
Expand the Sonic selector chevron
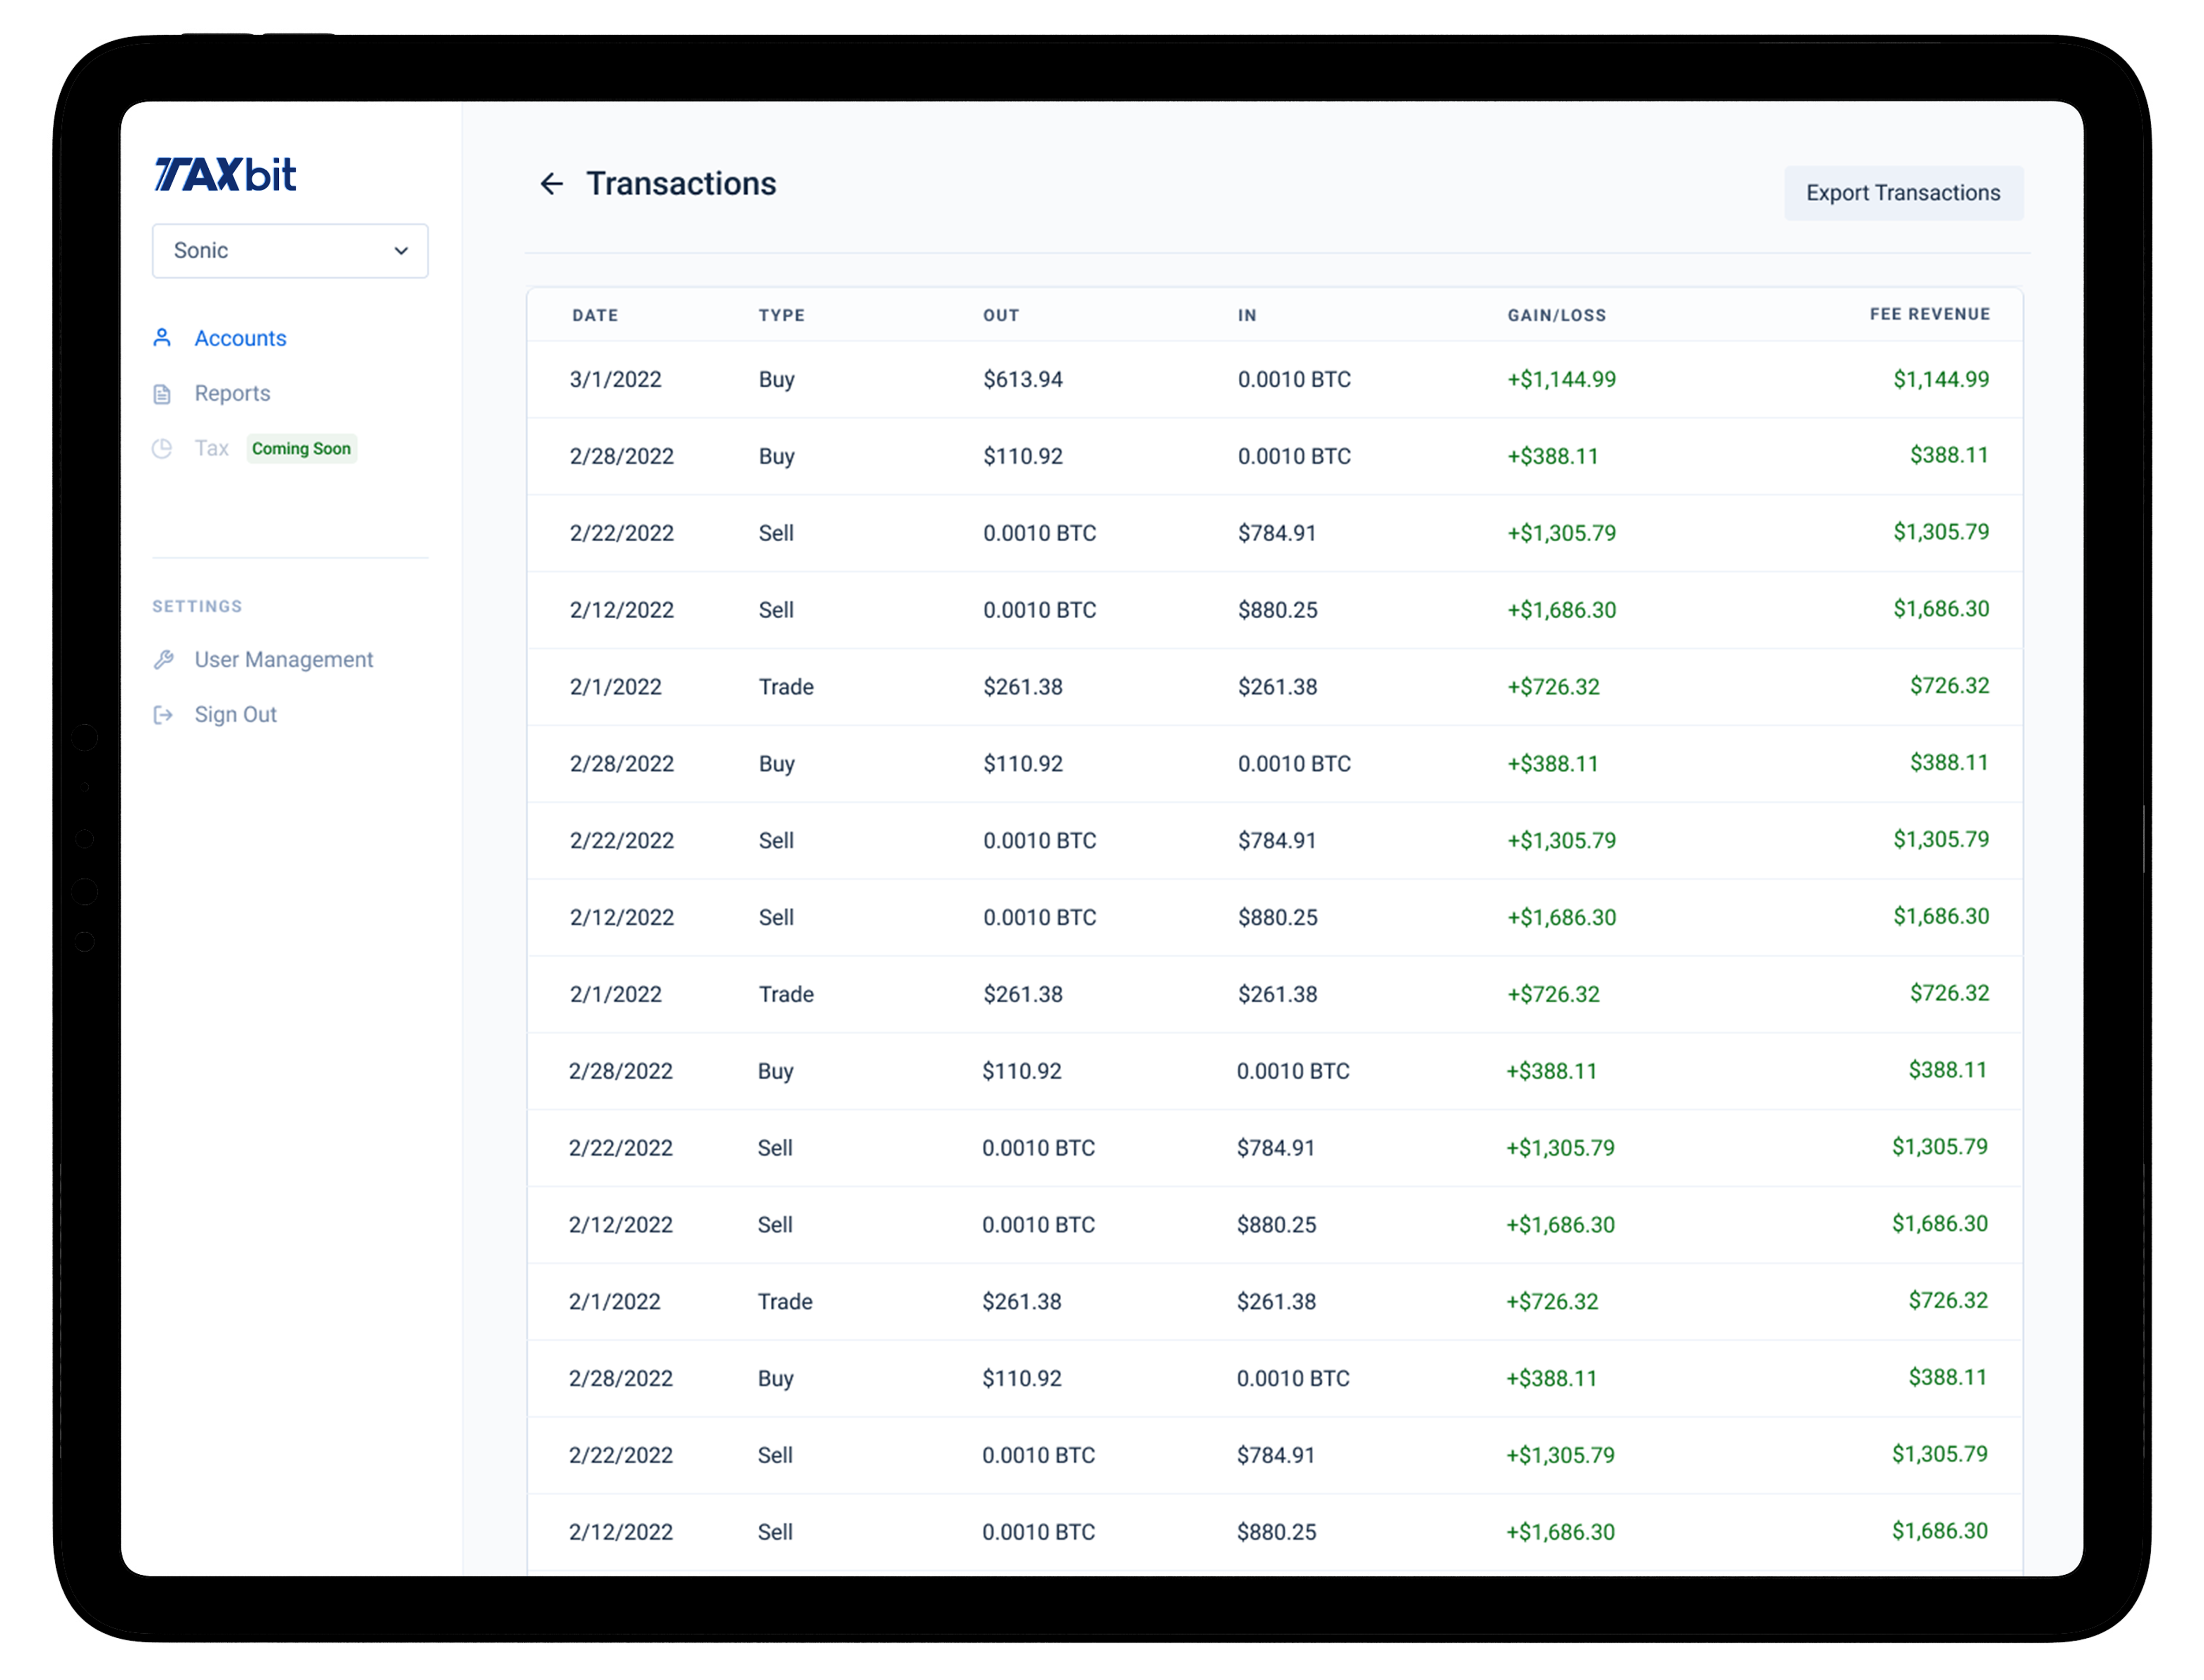[x=401, y=251]
